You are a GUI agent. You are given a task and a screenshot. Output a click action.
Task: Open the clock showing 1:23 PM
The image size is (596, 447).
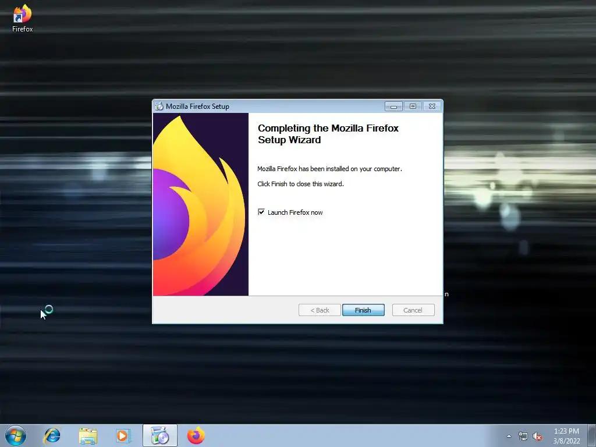(x=566, y=436)
